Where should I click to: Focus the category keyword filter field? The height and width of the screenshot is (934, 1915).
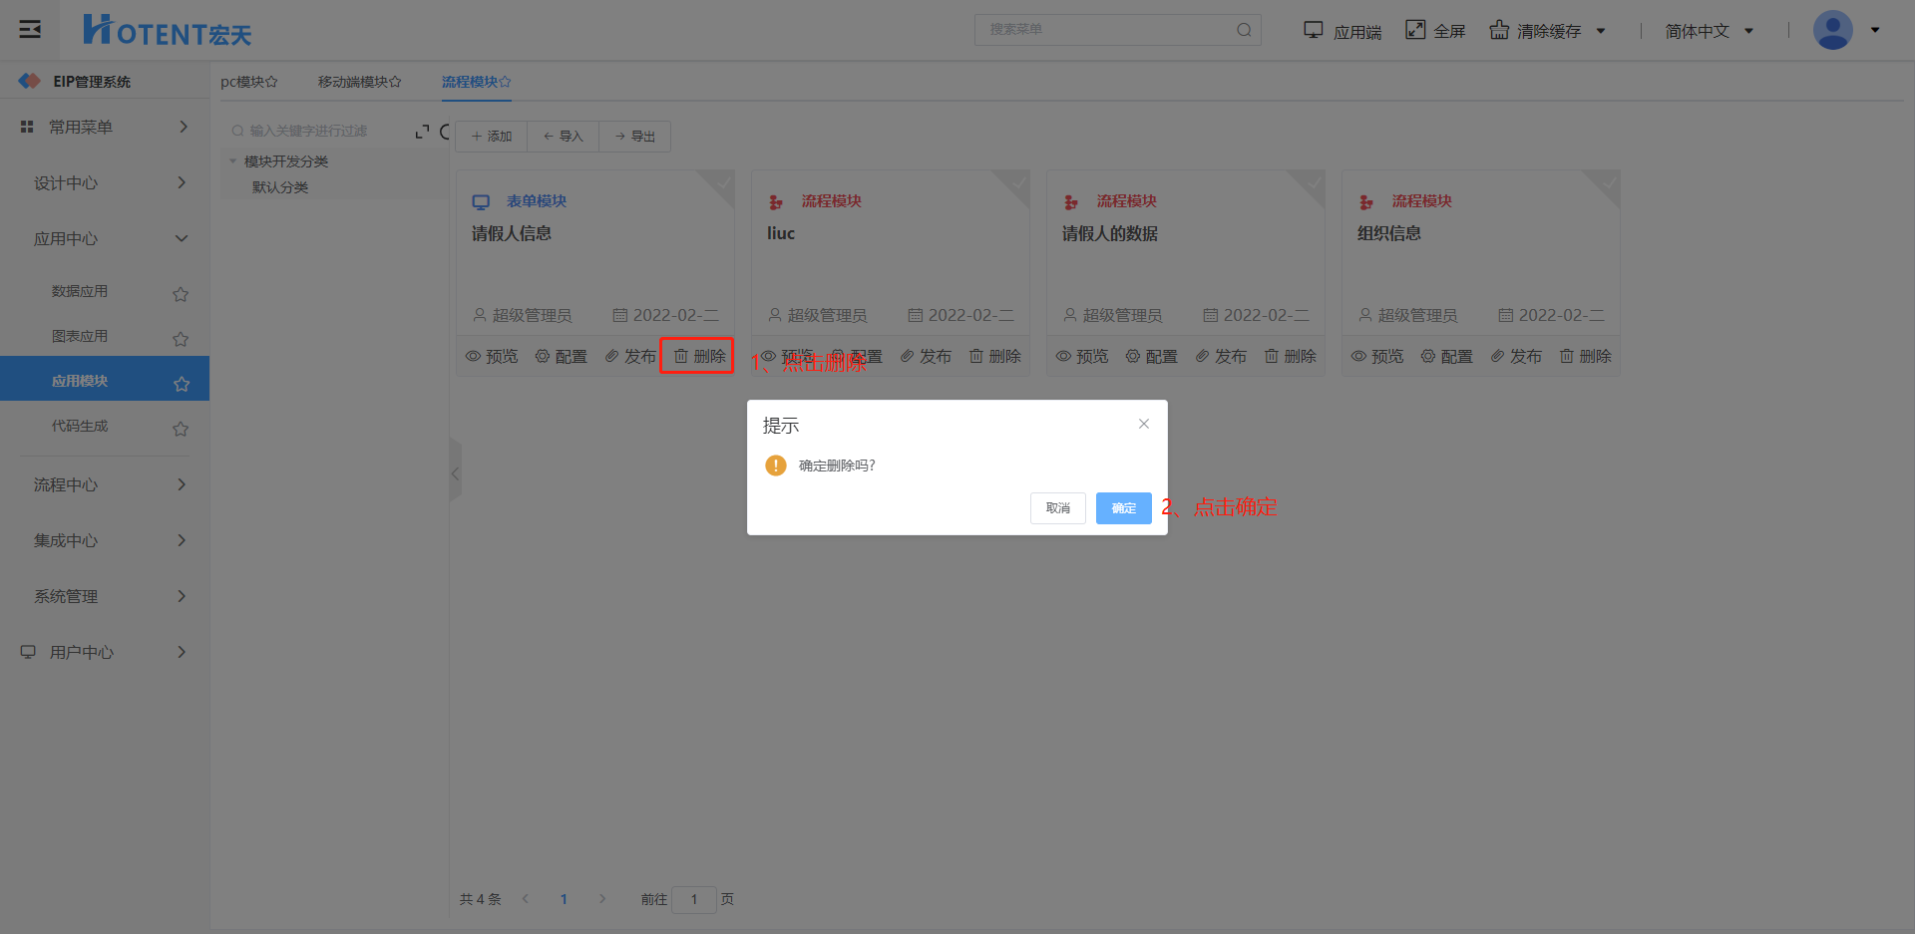coord(319,131)
